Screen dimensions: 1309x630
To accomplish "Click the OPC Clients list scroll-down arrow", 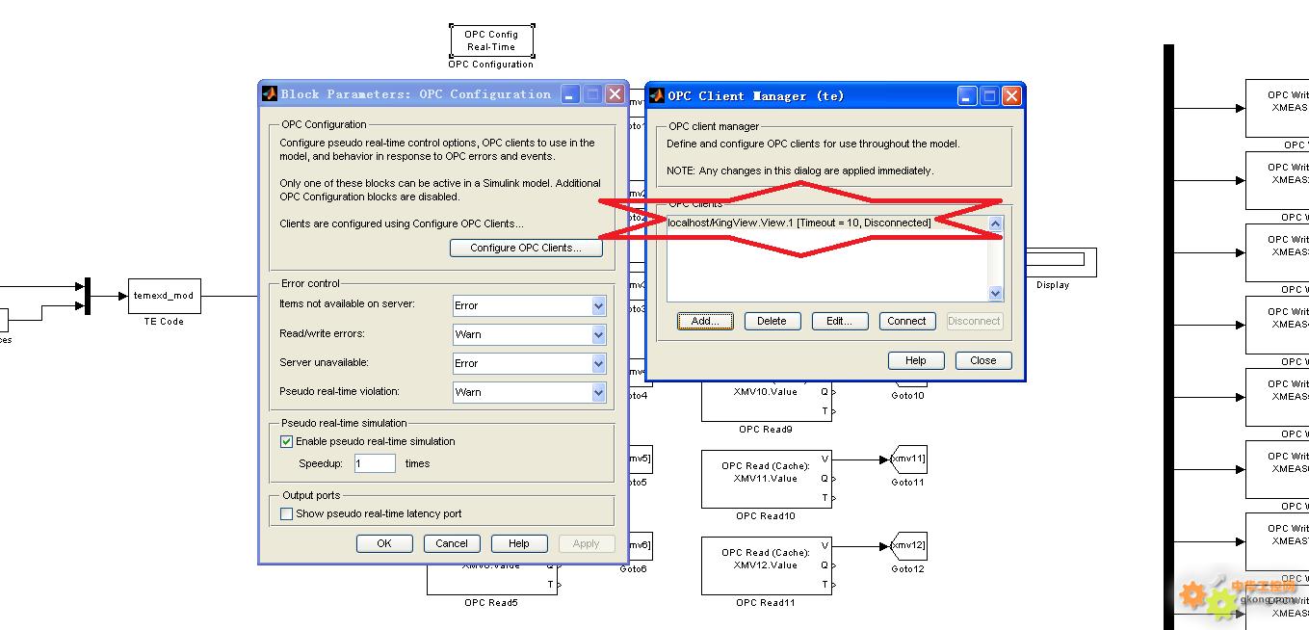I will [996, 293].
